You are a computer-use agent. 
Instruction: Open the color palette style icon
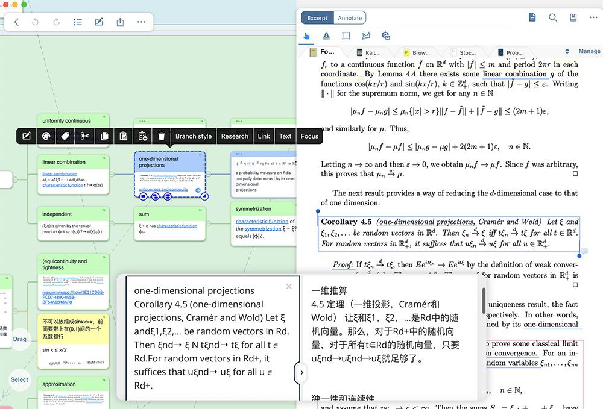(46, 136)
